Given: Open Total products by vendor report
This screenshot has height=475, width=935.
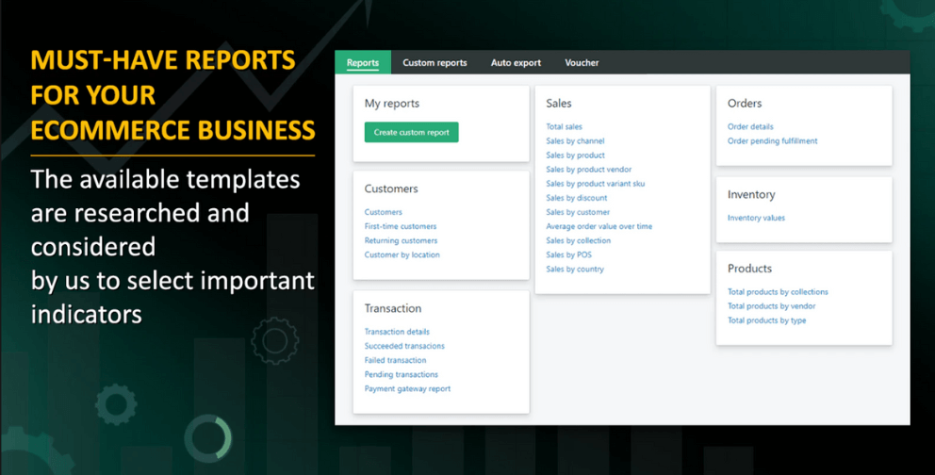Looking at the screenshot, I should click(772, 306).
